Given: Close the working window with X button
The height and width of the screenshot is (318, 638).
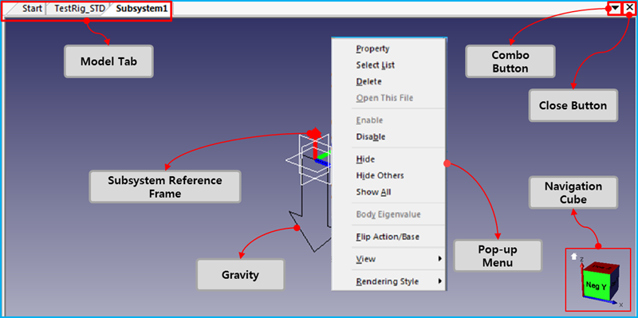Looking at the screenshot, I should [x=629, y=8].
